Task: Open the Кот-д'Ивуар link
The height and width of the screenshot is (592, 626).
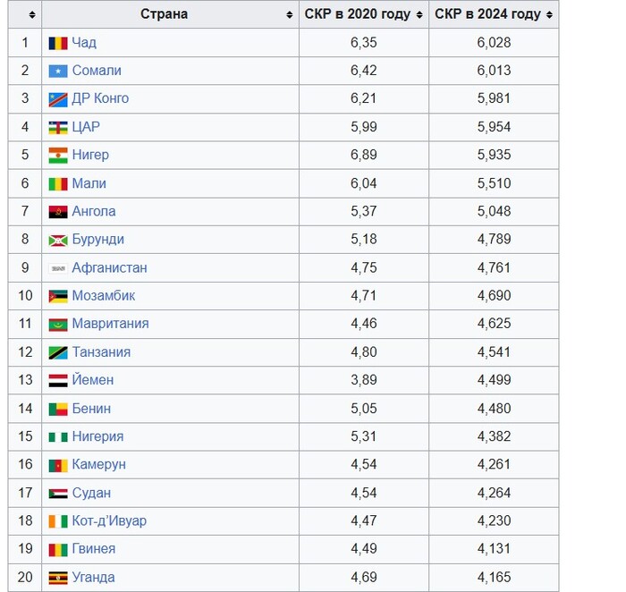Action: (109, 520)
